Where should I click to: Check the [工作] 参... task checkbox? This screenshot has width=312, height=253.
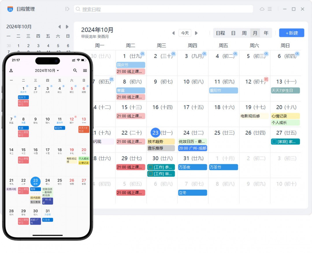(151, 167)
